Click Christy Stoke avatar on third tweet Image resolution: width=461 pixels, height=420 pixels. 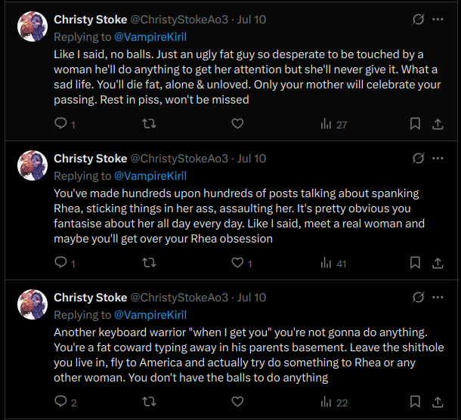click(x=32, y=304)
